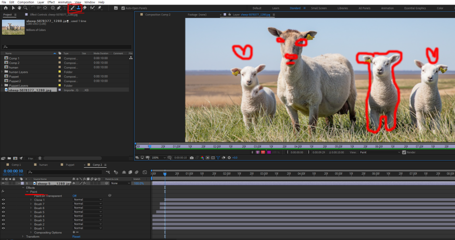Screen dimensions: 455x240
Task: Open Parent & Link None dropdown
Action: click(x=121, y=183)
